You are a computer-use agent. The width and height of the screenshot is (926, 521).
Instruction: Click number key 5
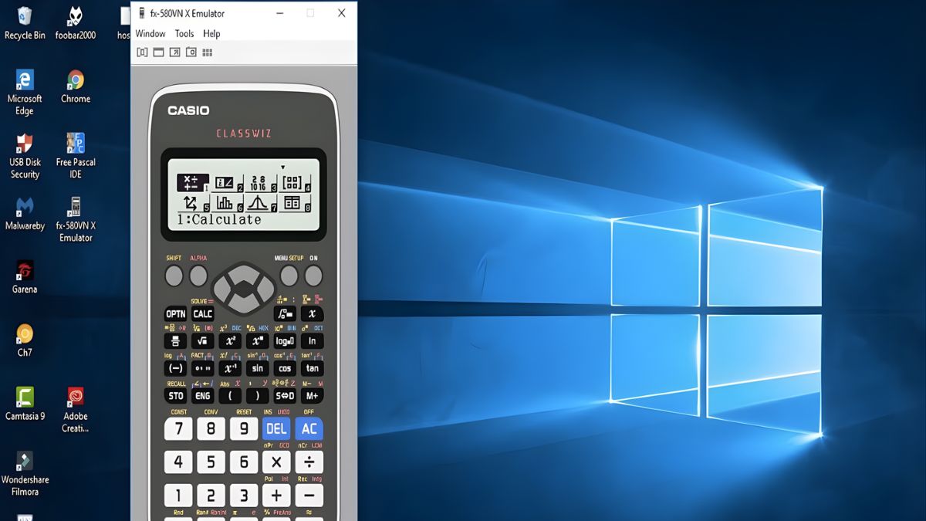[x=211, y=462]
